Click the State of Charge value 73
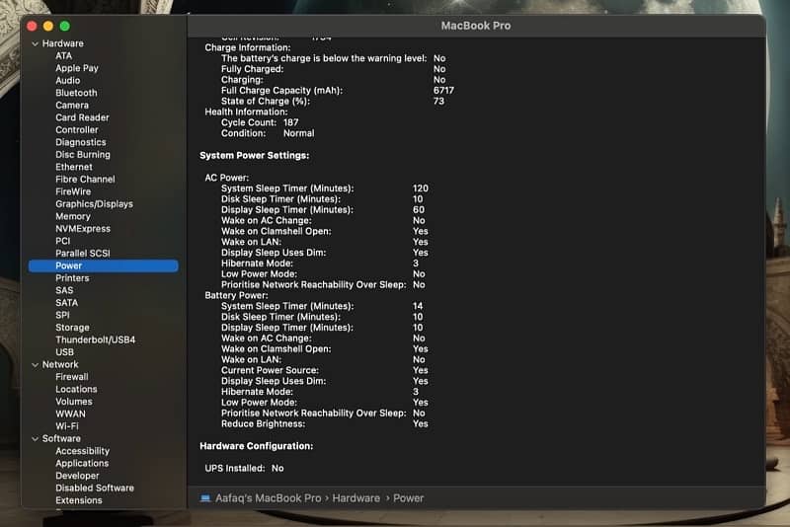This screenshot has height=527, width=790. 438,102
